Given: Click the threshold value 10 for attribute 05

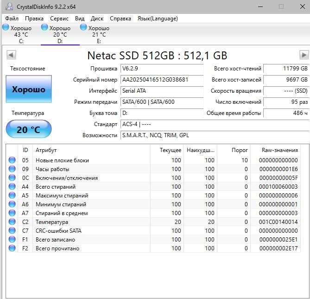Looking at the screenshot, I should (245, 160).
